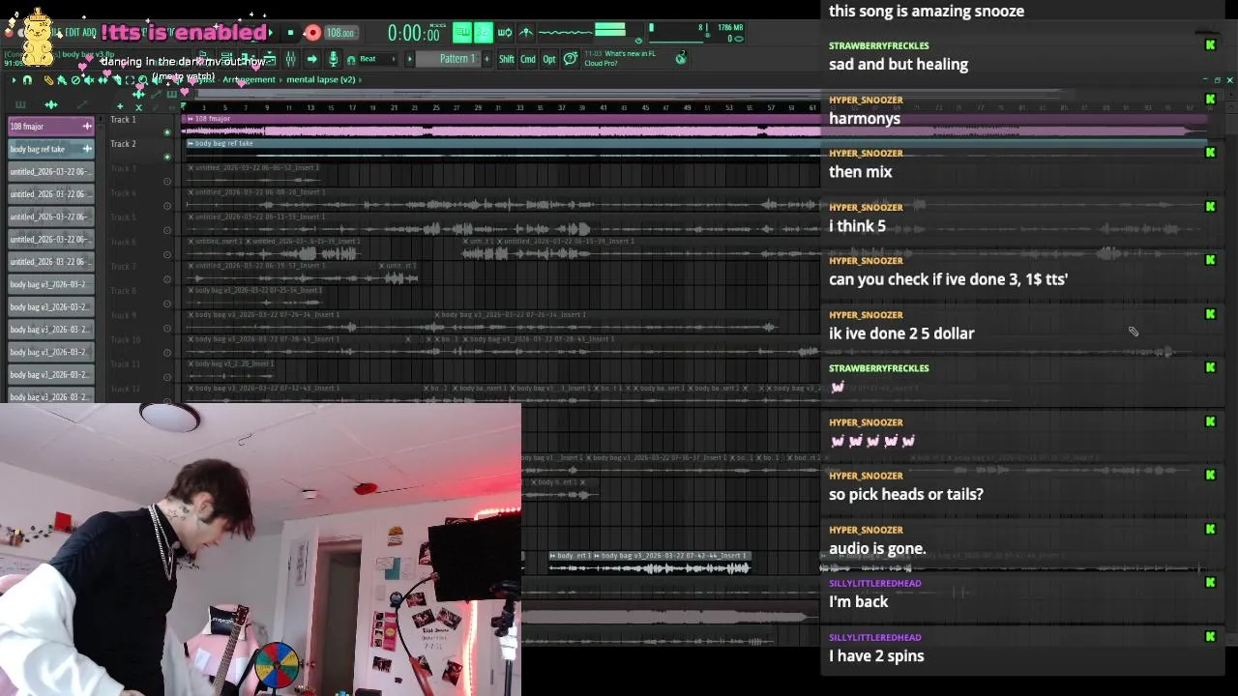Click the Opt button
Viewport: 1238px width, 696px height.
point(549,59)
